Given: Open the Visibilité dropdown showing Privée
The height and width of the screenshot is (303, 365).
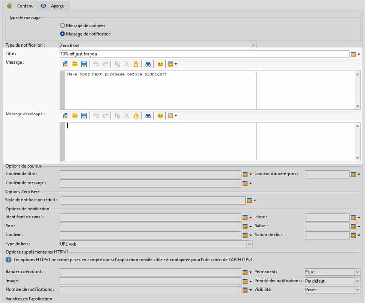Looking at the screenshot, I should (x=332, y=290).
